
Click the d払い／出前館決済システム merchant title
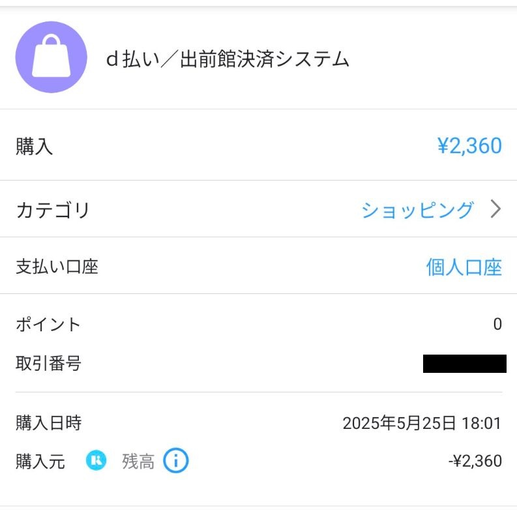pos(228,59)
